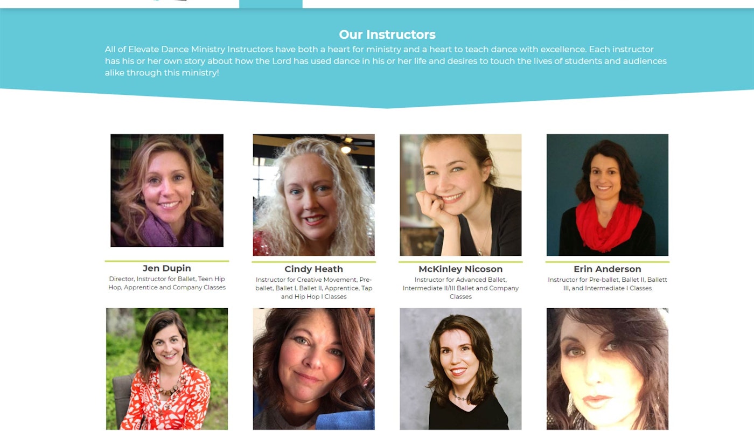Click the bottom-right dark-haired close-up portrait
This screenshot has height=431, width=754.
[x=607, y=369]
